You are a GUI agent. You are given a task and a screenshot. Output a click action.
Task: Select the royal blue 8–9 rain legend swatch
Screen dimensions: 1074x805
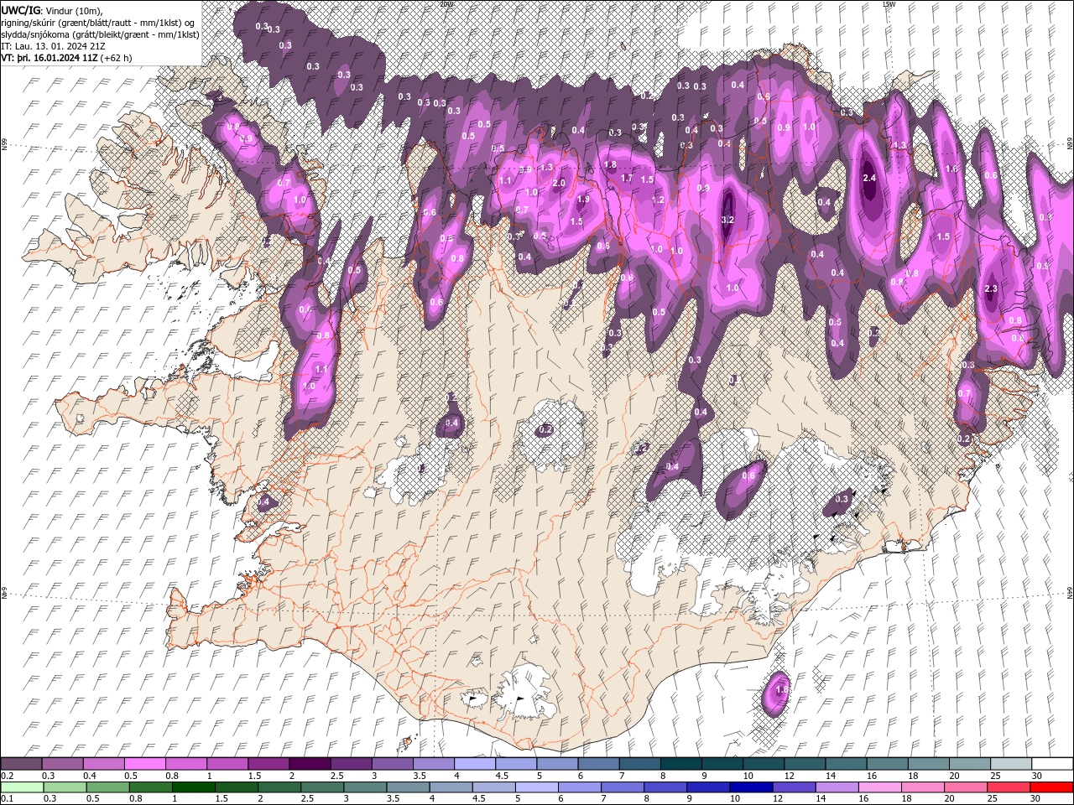665,787
